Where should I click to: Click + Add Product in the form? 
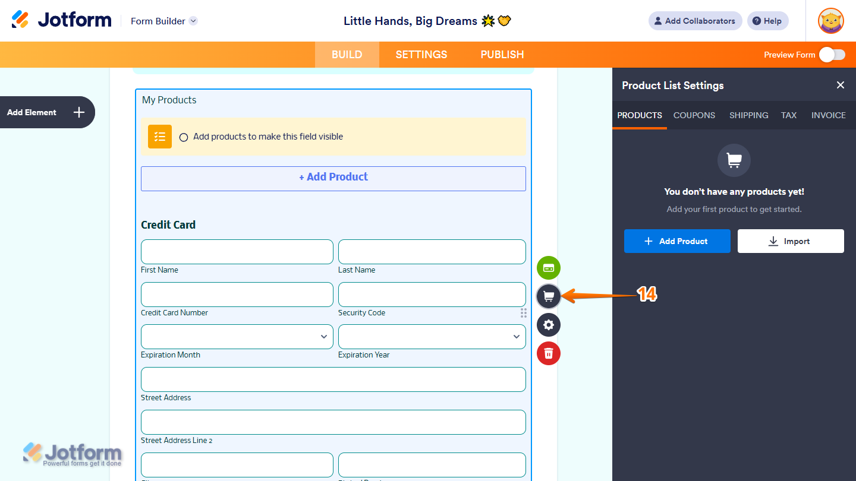[333, 178]
